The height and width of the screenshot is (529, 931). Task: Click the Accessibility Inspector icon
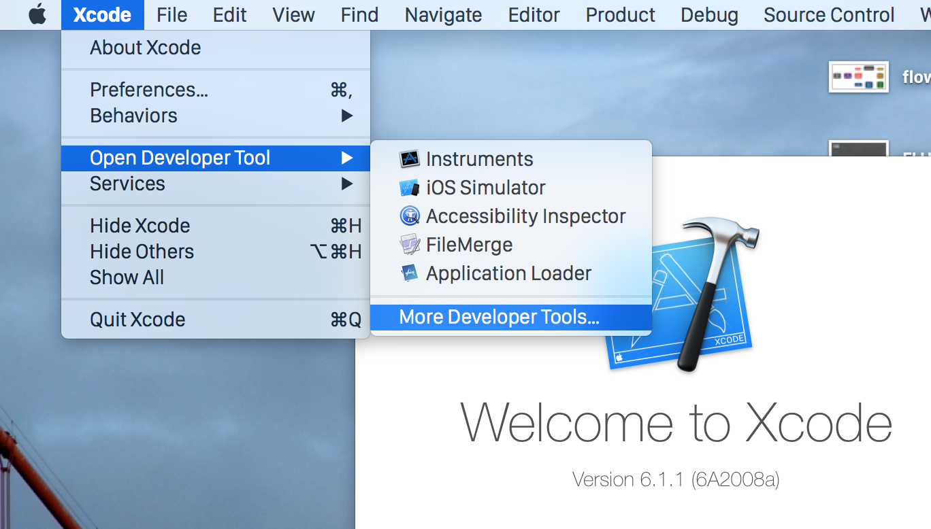pyautogui.click(x=410, y=216)
